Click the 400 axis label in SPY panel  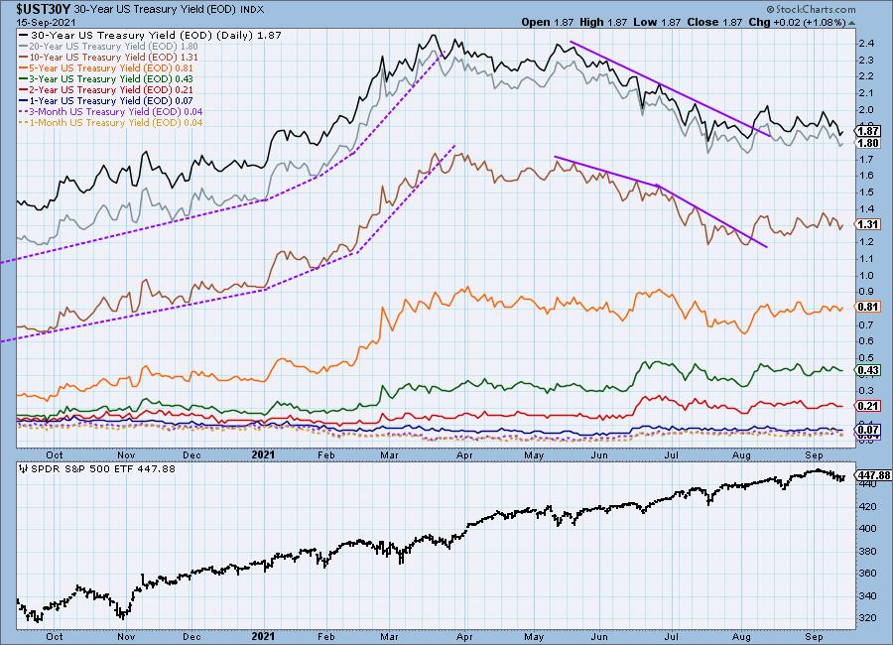pyautogui.click(x=868, y=528)
